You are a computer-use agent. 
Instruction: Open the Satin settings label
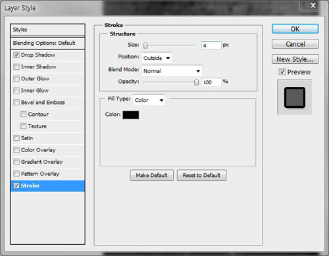tap(27, 138)
